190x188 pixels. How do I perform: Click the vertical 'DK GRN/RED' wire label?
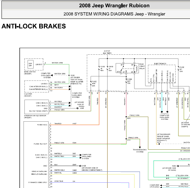coord(106,103)
